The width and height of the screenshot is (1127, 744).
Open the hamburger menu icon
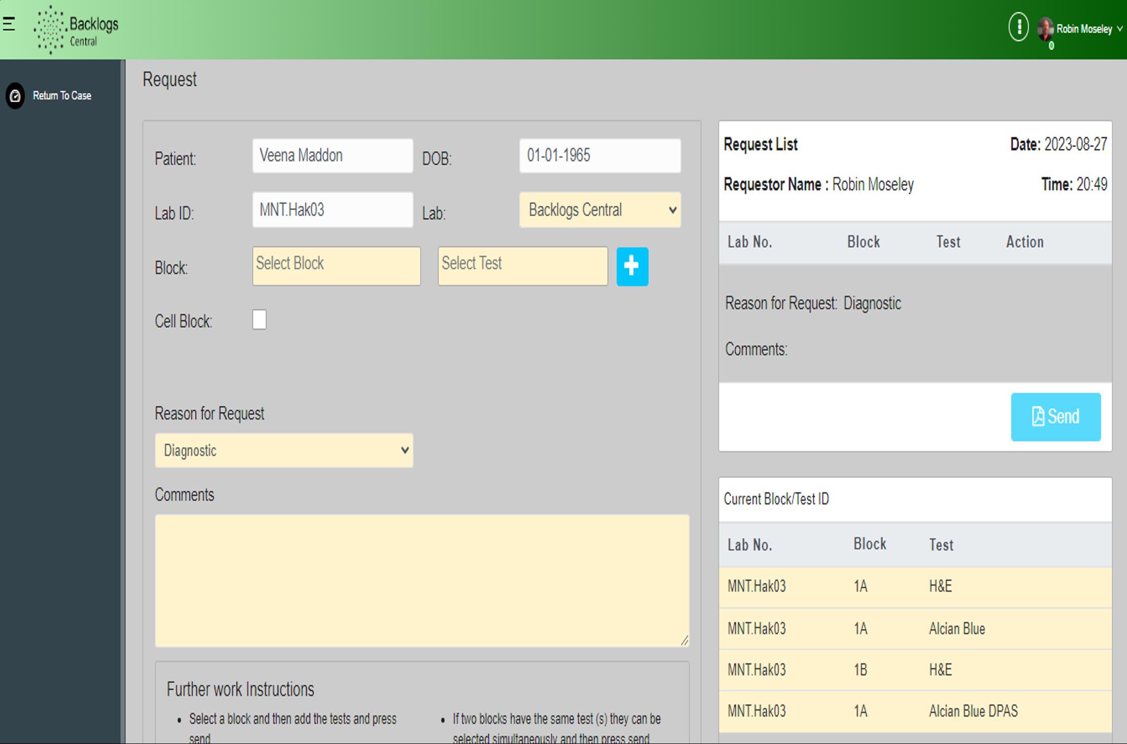pos(9,24)
